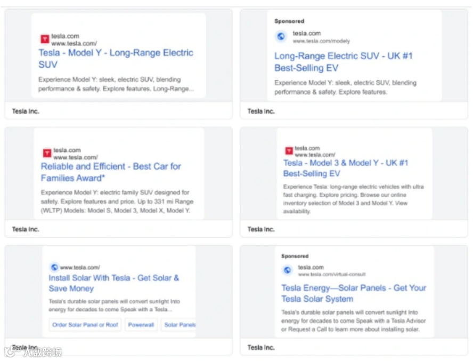This screenshot has height=361, width=473.
Task: Click the "Order Solar Panel or Roof" sitelink button
Action: pyautogui.click(x=85, y=325)
